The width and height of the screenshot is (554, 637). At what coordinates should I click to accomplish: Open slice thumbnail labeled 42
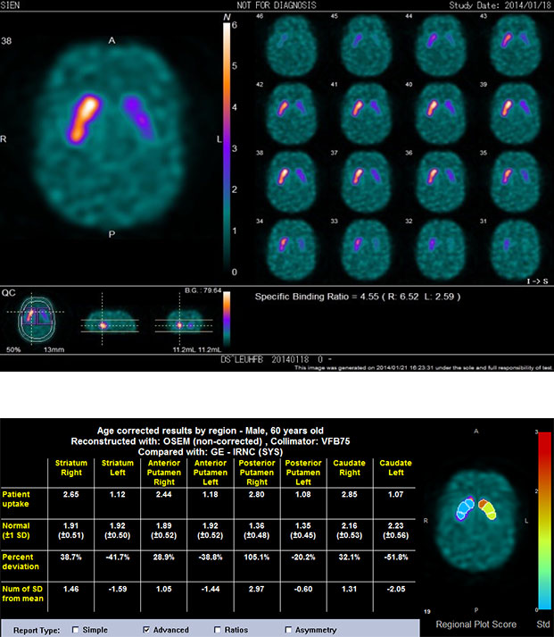[x=292, y=114]
